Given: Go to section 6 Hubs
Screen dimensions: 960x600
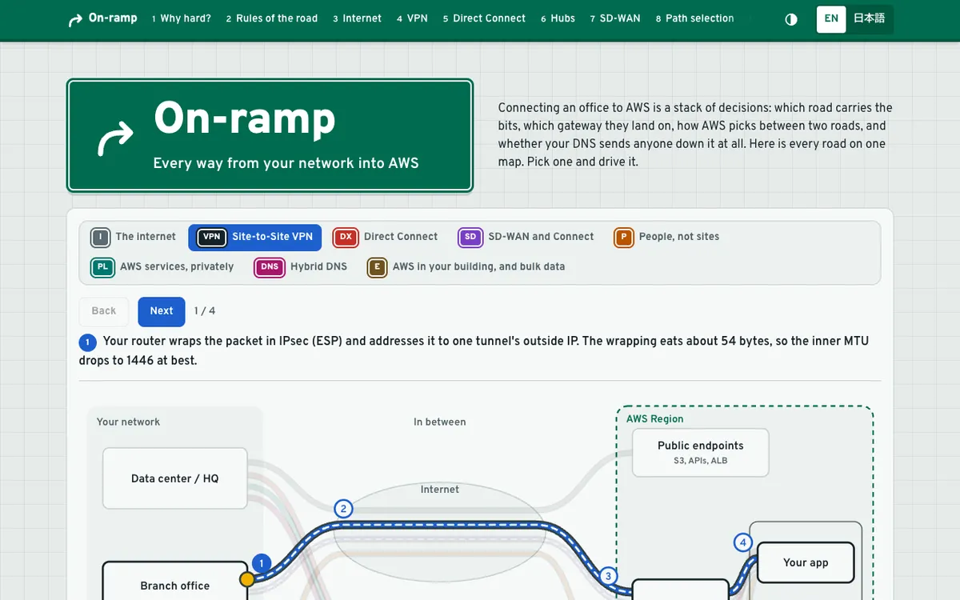Looking at the screenshot, I should pyautogui.click(x=558, y=18).
